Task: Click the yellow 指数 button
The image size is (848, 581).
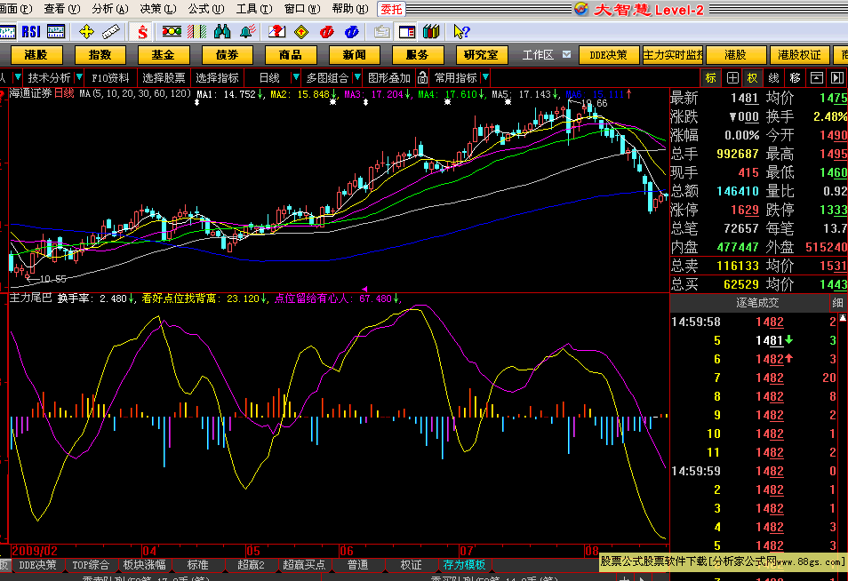Action: click(100, 55)
